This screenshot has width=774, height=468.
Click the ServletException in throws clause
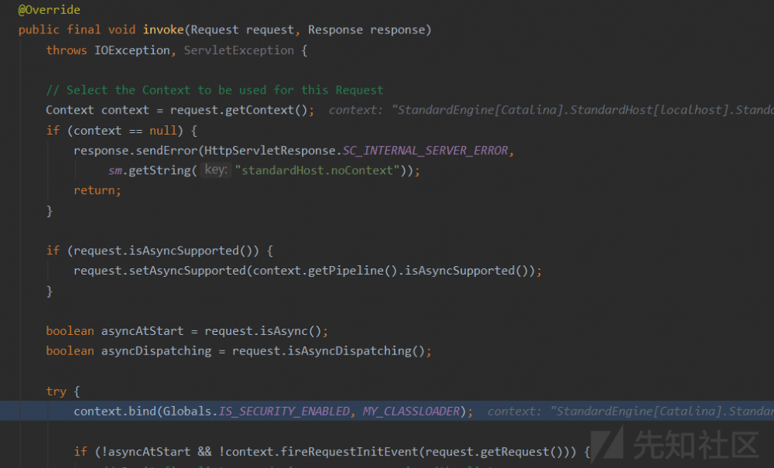click(x=239, y=50)
